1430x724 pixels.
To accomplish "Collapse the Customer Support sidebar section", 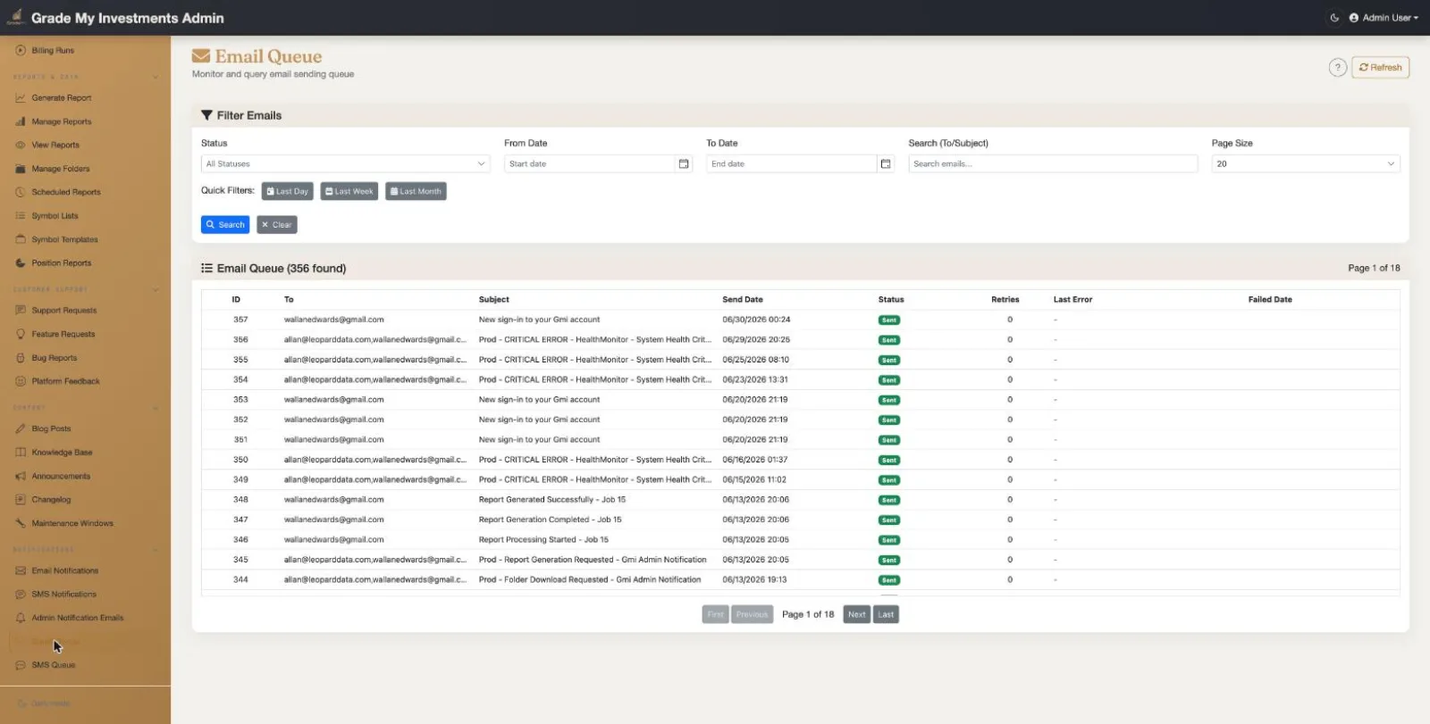I will tap(156, 289).
